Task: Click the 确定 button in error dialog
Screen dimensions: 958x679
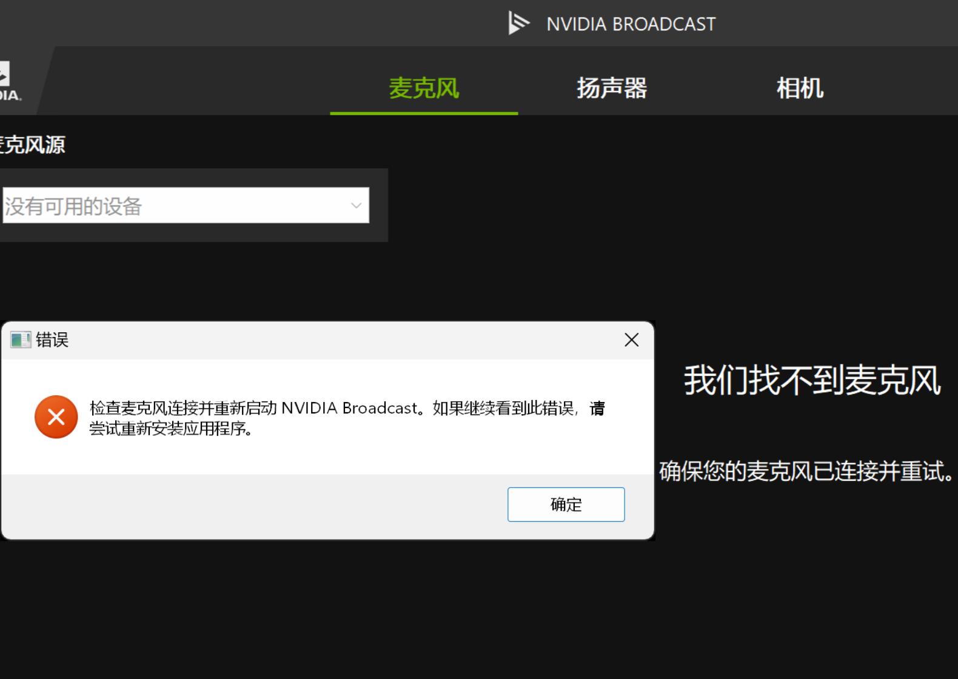Action: pyautogui.click(x=566, y=504)
